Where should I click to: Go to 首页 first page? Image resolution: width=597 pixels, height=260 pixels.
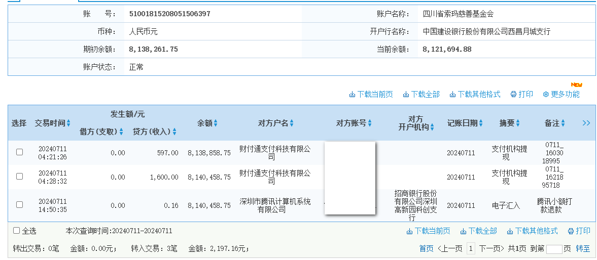427,248
